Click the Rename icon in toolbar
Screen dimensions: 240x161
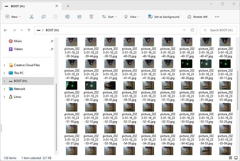pyautogui.click(x=67, y=17)
